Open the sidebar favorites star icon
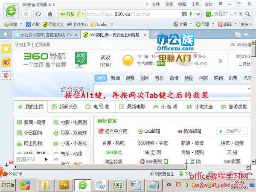This screenshot has width=256, height=192. point(6,49)
